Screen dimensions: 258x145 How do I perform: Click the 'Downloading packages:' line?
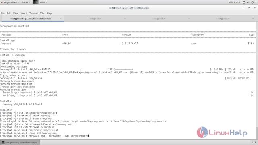click(15, 66)
